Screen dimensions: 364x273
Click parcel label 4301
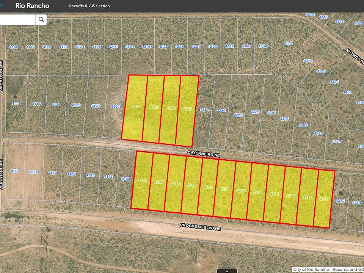click(x=271, y=113)
